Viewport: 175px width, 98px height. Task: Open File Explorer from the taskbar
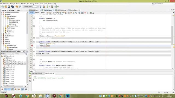pos(41,96)
